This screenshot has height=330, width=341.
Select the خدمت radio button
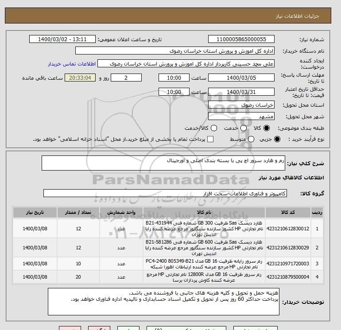click(x=244, y=128)
